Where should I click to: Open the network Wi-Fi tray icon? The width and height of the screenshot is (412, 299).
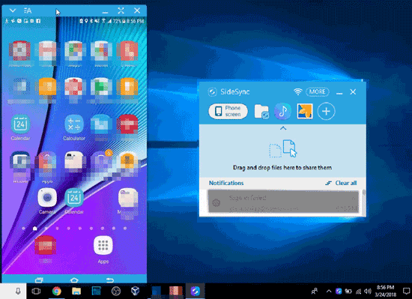358,291
